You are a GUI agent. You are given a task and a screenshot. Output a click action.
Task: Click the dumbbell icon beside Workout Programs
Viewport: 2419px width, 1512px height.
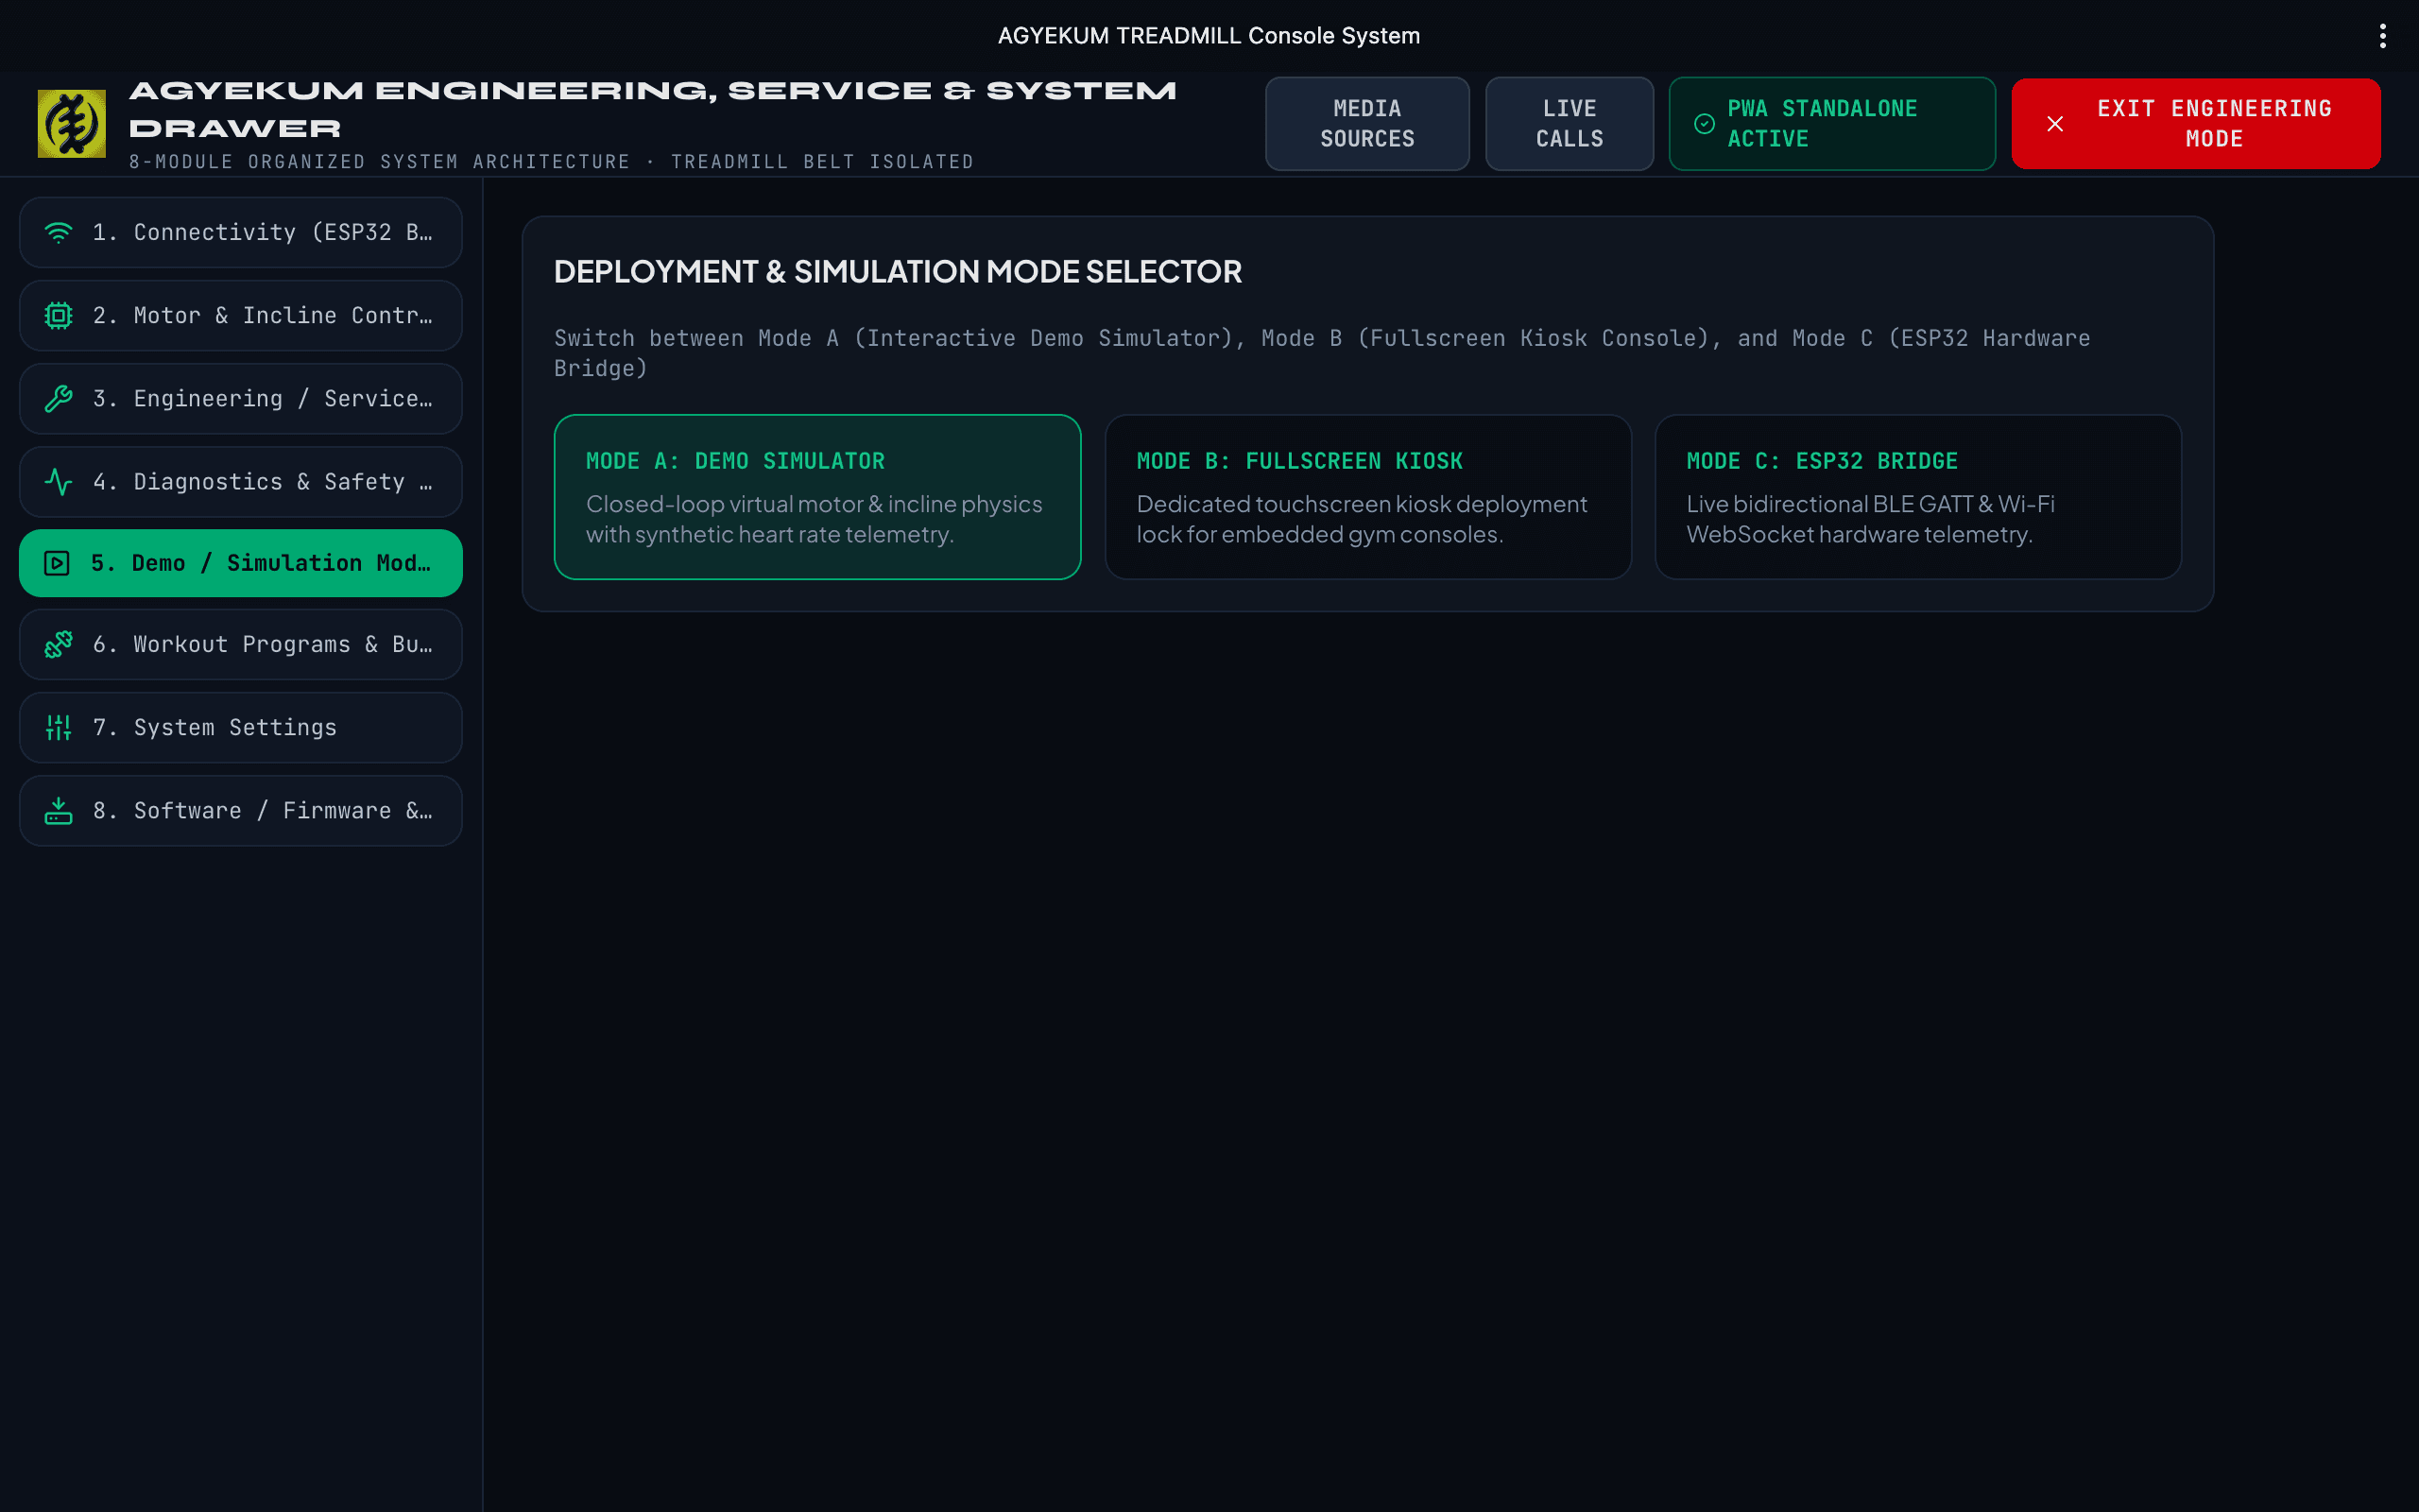pyautogui.click(x=58, y=645)
